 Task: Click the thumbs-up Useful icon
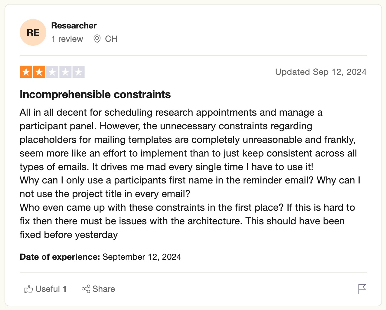28,289
